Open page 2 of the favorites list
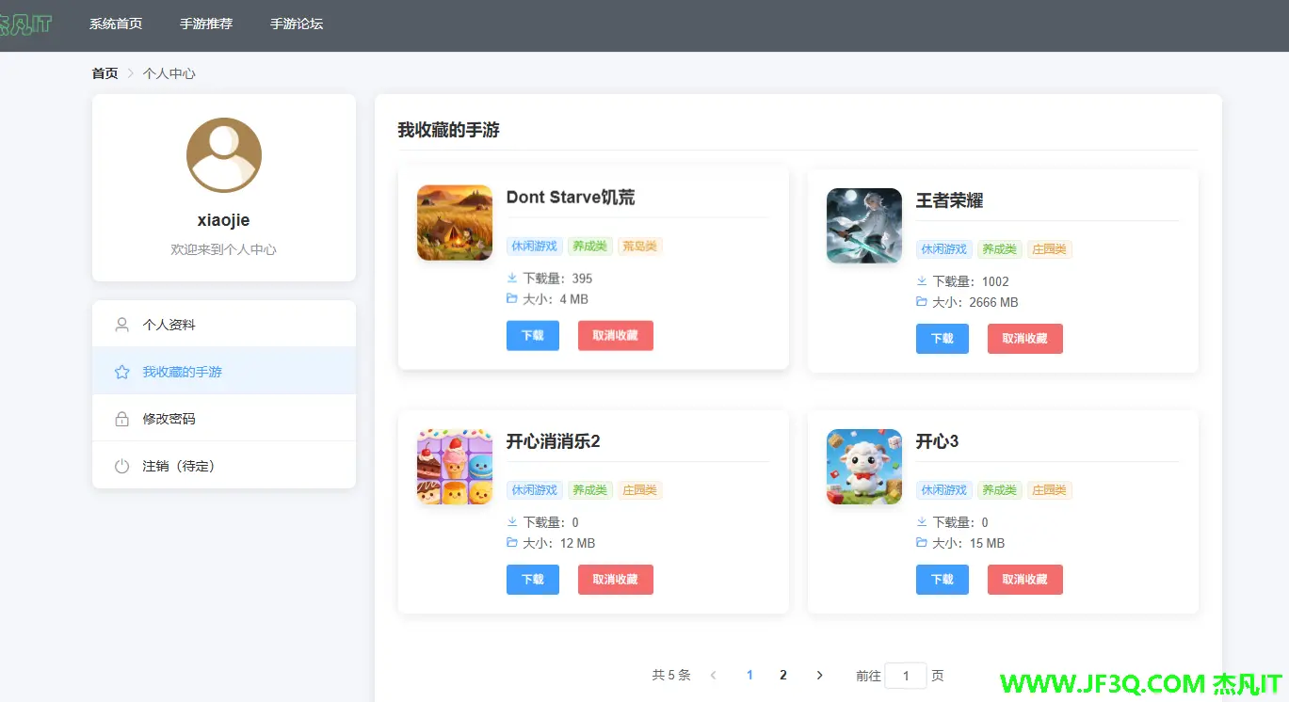The height and width of the screenshot is (702, 1289). [x=782, y=675]
